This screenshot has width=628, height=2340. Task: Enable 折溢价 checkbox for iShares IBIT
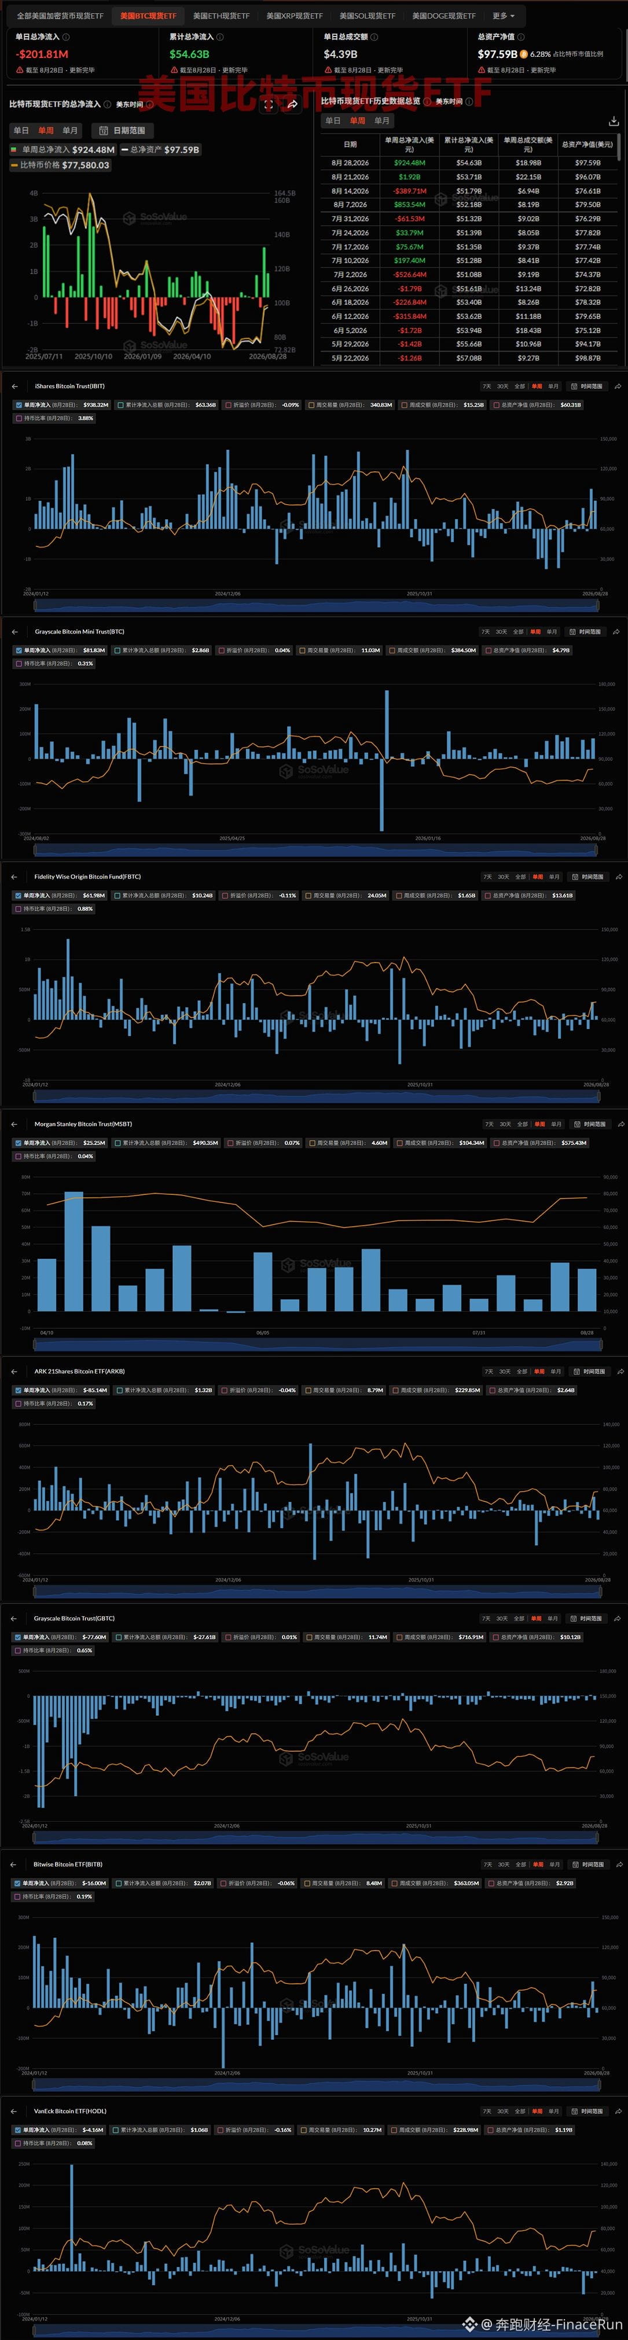228,405
